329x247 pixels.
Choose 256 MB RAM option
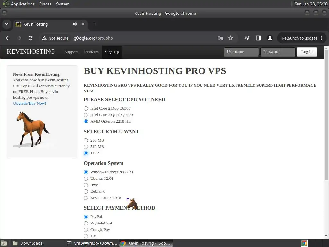point(86,140)
